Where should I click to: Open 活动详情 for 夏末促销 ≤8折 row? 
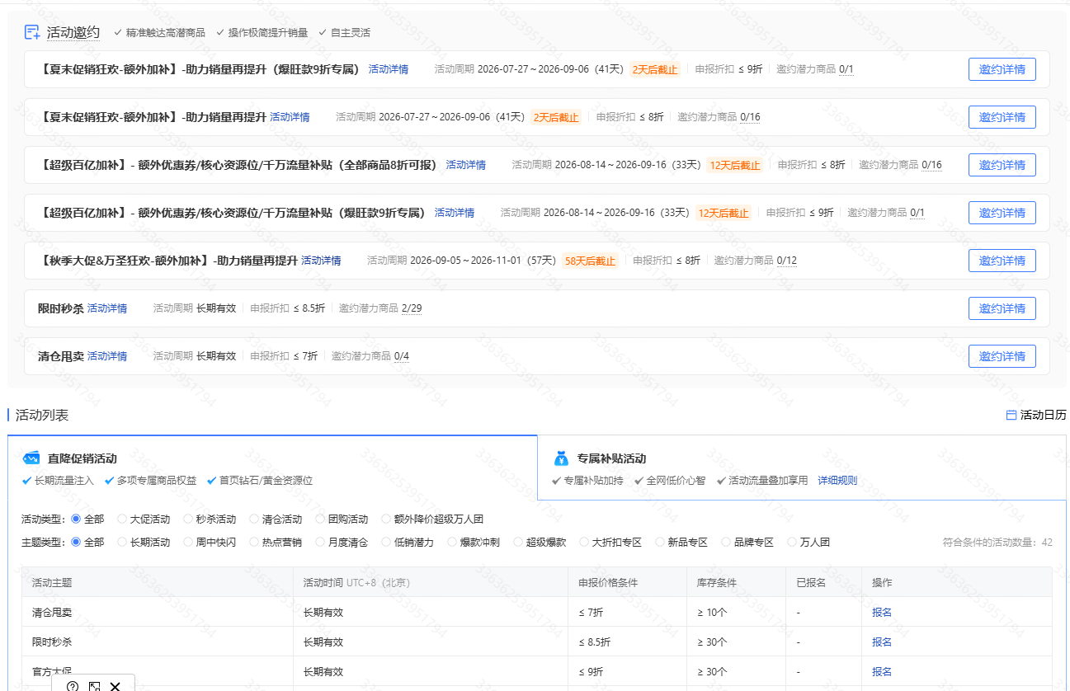pyautogui.click(x=290, y=117)
